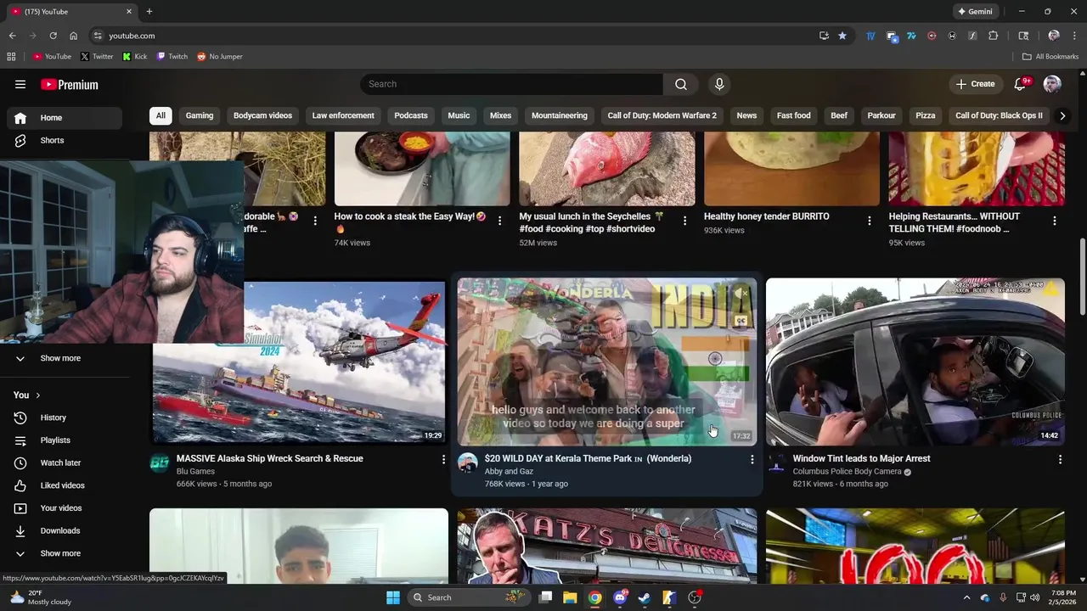
Task: Bookmark this page with the star icon
Action: click(842, 36)
